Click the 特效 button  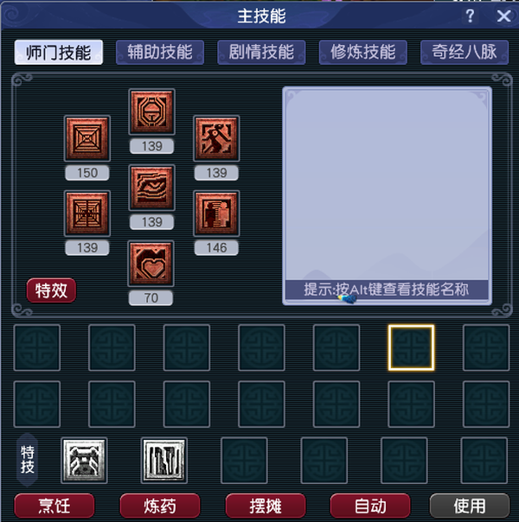point(51,290)
